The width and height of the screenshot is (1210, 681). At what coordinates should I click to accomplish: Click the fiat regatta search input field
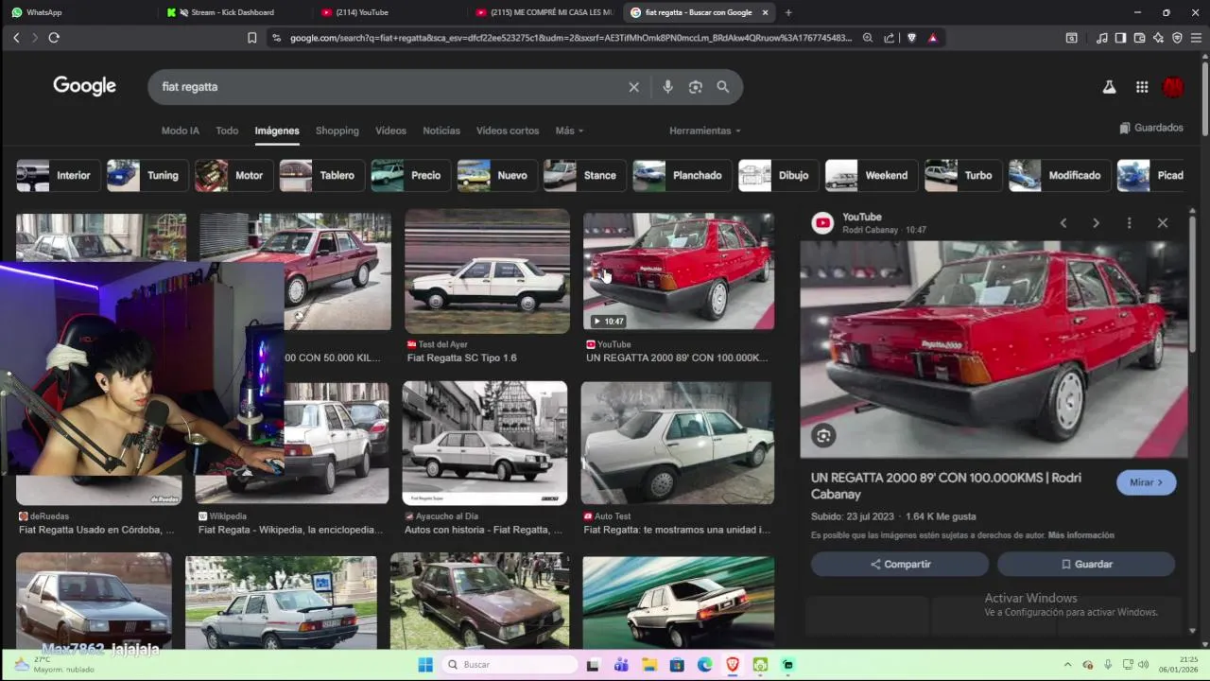388,87
